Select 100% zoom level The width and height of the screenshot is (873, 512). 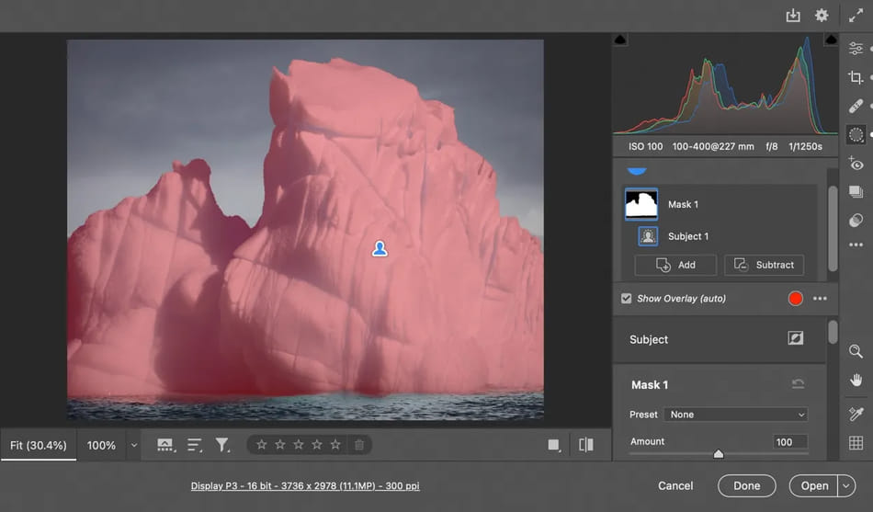[x=101, y=445]
